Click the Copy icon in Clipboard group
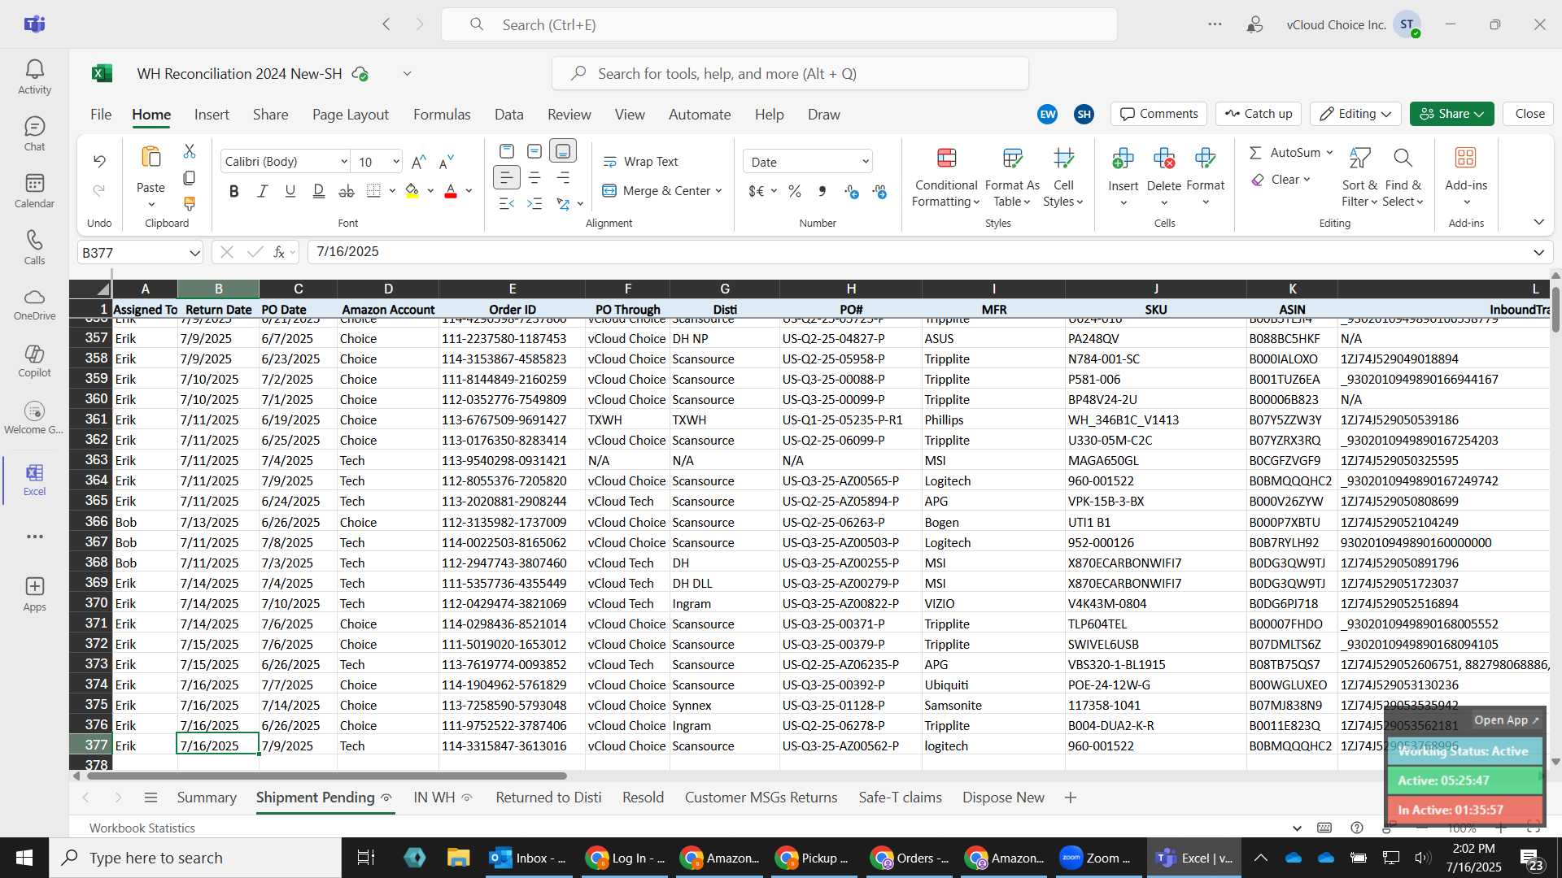 (x=190, y=177)
